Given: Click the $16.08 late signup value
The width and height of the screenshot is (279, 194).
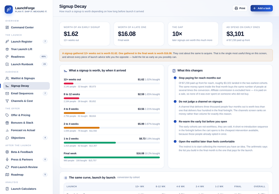Looking at the screenshot, I should coord(127,34).
